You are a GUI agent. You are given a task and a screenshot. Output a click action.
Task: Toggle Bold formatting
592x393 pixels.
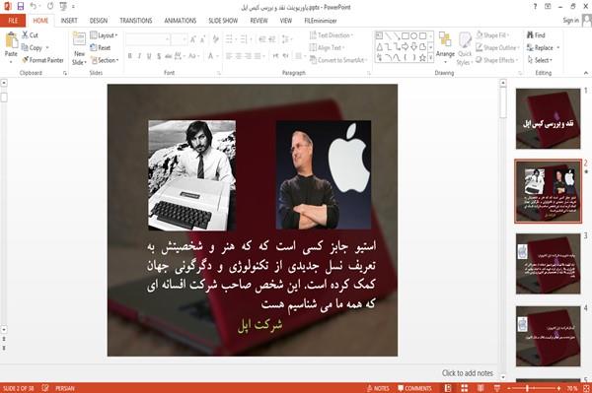pos(130,56)
